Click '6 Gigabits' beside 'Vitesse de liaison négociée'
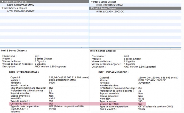Screen dimensions: 184x113 [40, 64]
